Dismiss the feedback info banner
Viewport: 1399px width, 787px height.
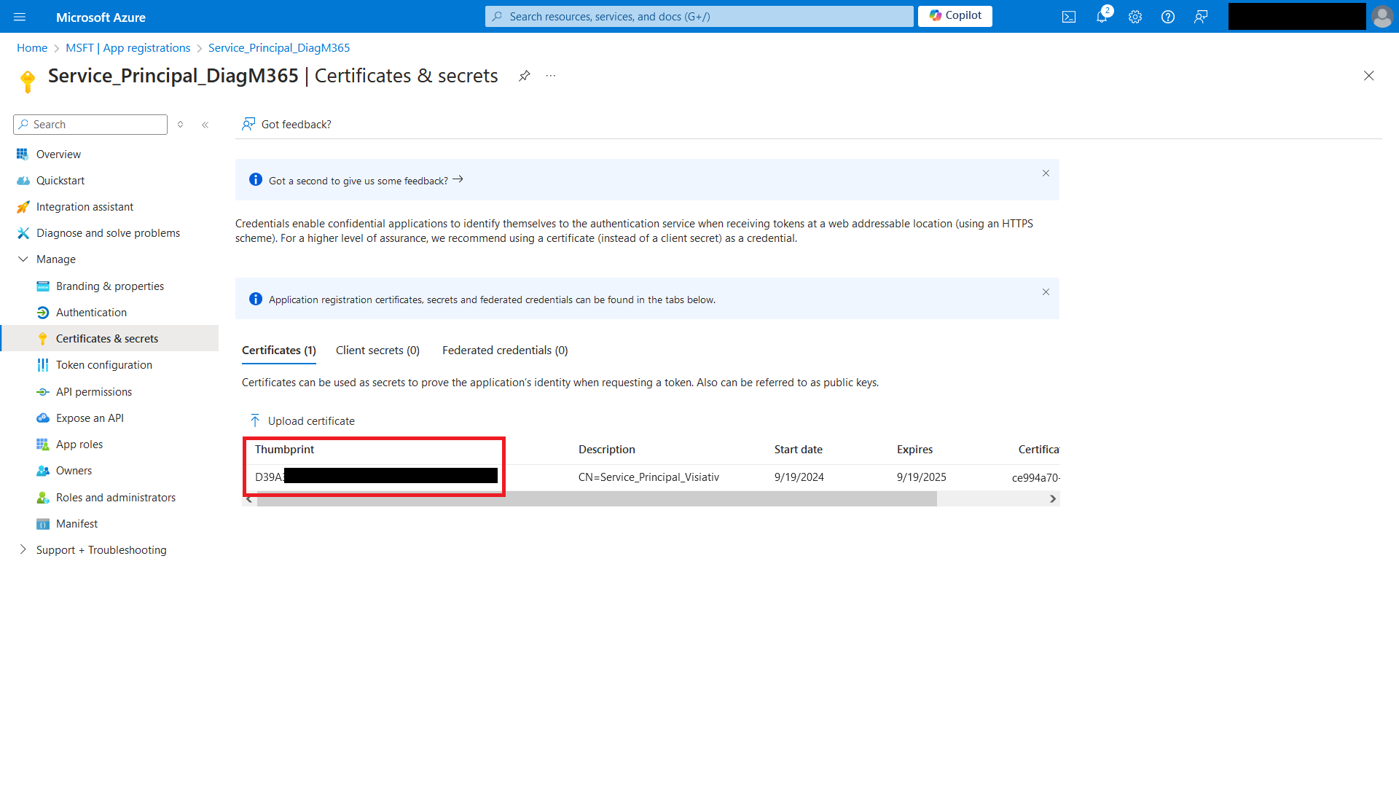coord(1046,173)
